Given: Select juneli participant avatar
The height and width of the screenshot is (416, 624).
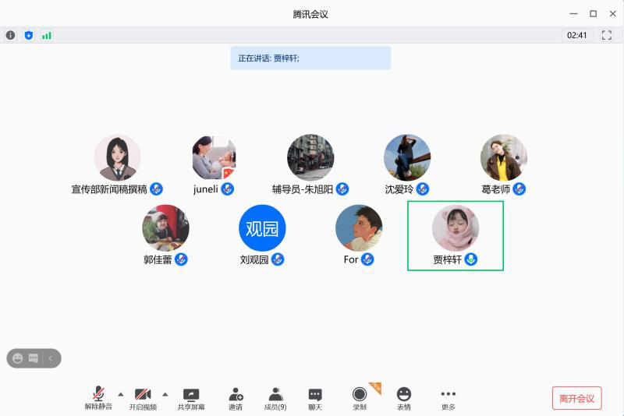Looking at the screenshot, I should (214, 157).
